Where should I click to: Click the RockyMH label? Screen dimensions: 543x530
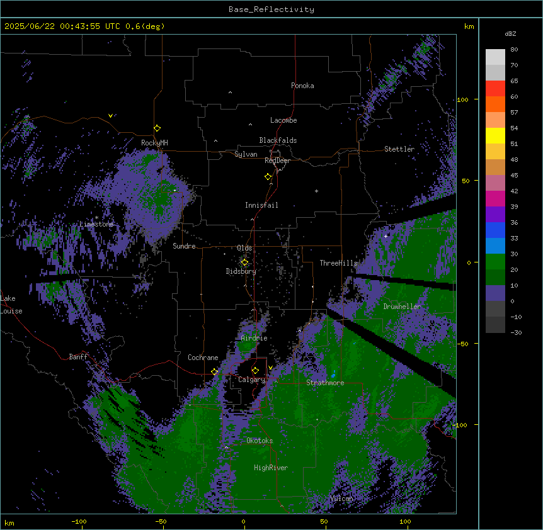click(154, 143)
